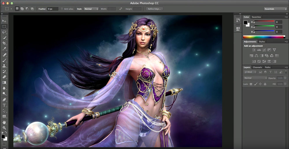This screenshot has height=149, width=289.
Task: Add an Exposure adjustment
Action: (269, 50)
